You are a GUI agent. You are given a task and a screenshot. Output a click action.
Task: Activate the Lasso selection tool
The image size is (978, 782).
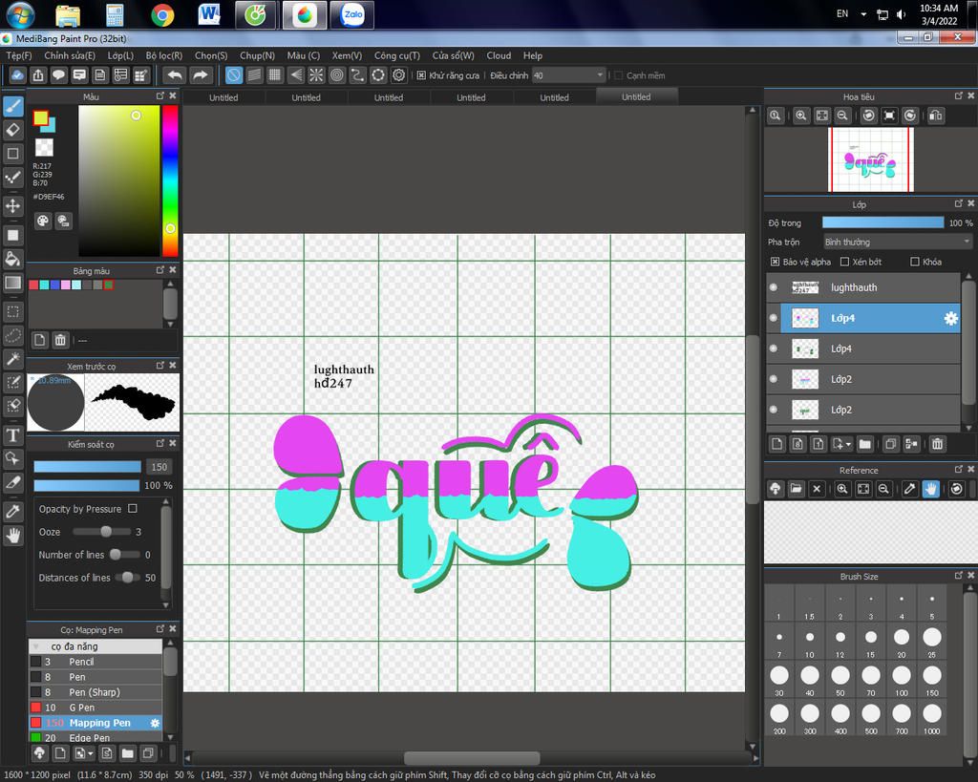[x=13, y=335]
